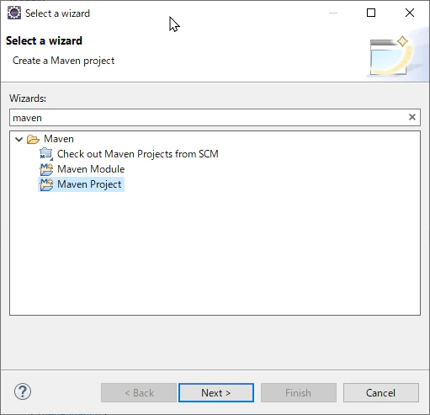This screenshot has width=430, height=415.
Task: Open help with the question mark icon
Action: tap(23, 391)
